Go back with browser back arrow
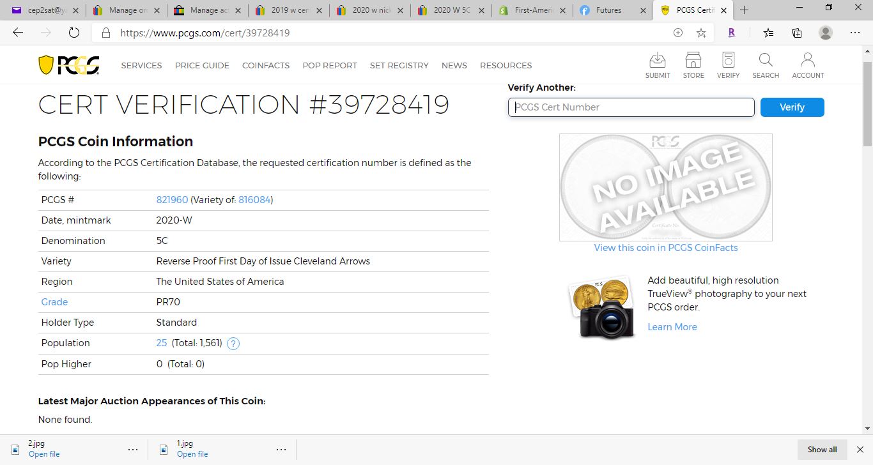Image resolution: width=873 pixels, height=465 pixels. point(18,33)
